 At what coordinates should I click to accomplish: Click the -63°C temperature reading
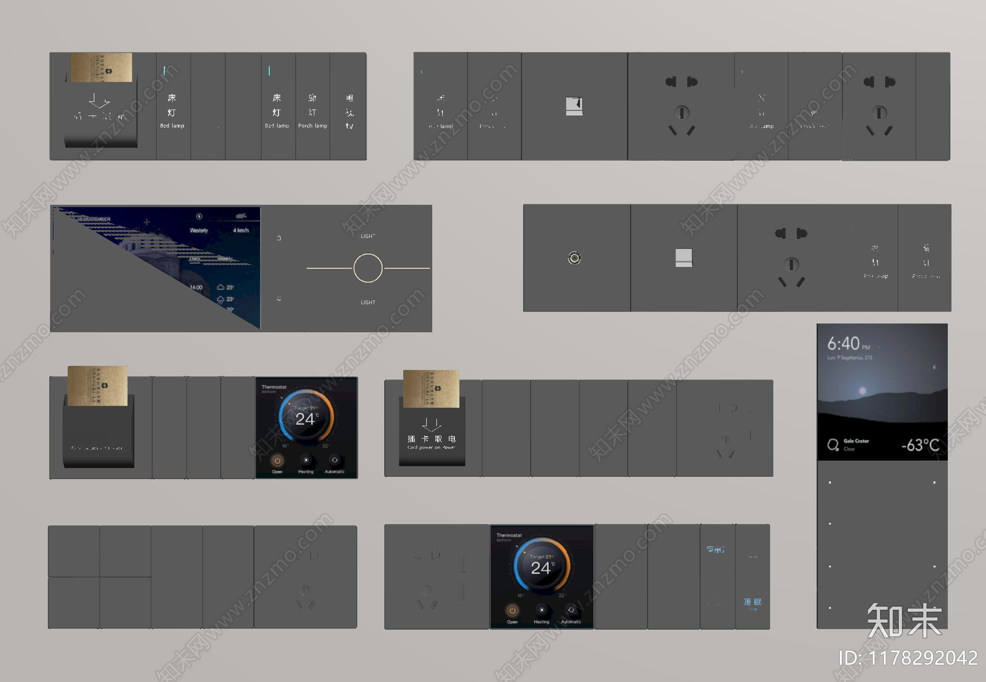(x=920, y=445)
